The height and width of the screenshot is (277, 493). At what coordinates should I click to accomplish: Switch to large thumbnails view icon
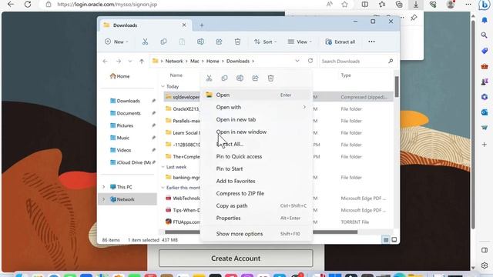tap(394, 240)
